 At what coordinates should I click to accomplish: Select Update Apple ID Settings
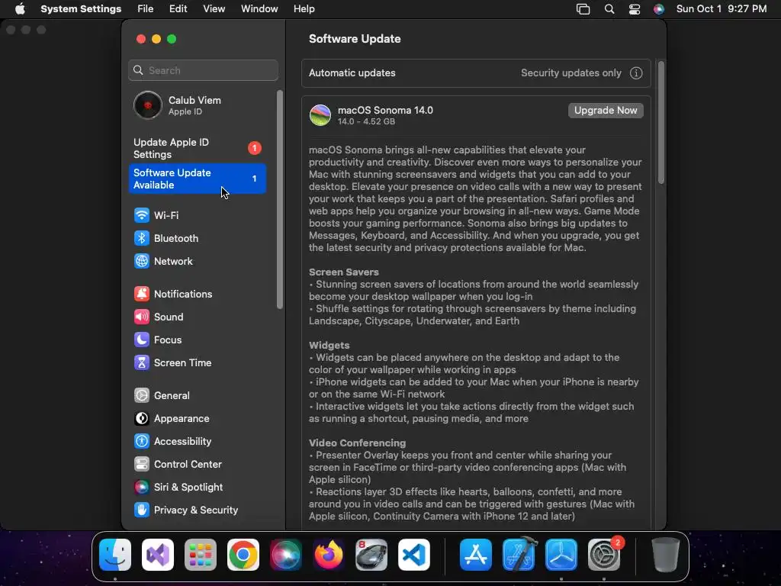tap(198, 149)
